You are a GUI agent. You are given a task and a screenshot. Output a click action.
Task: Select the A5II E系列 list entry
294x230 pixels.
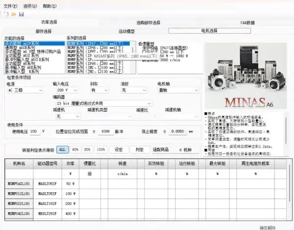34,59
